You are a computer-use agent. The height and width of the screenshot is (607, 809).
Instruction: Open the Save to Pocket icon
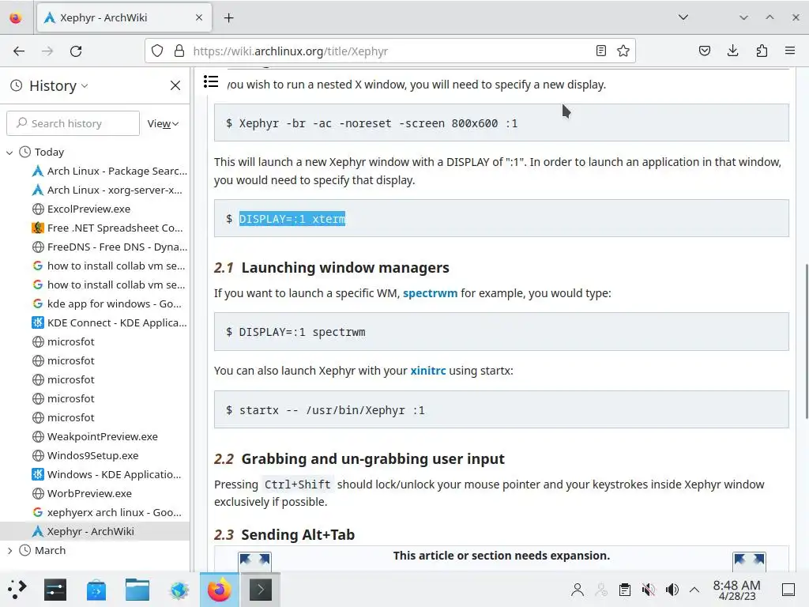click(x=705, y=51)
